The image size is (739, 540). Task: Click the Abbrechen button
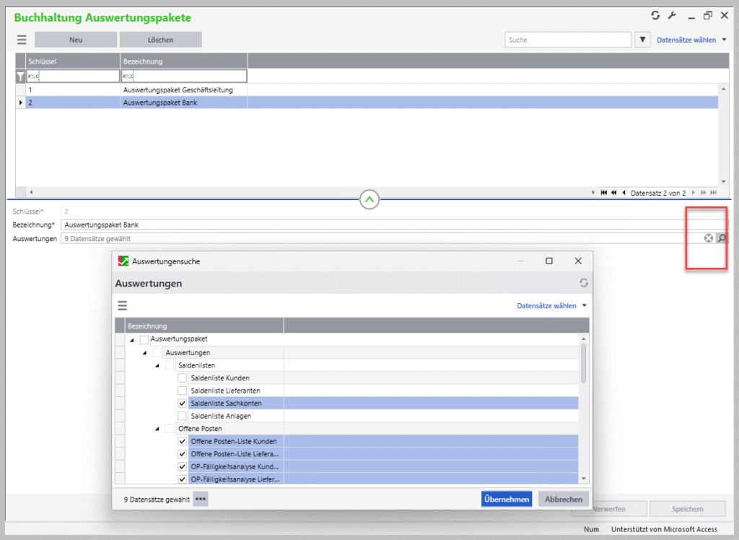tap(563, 499)
